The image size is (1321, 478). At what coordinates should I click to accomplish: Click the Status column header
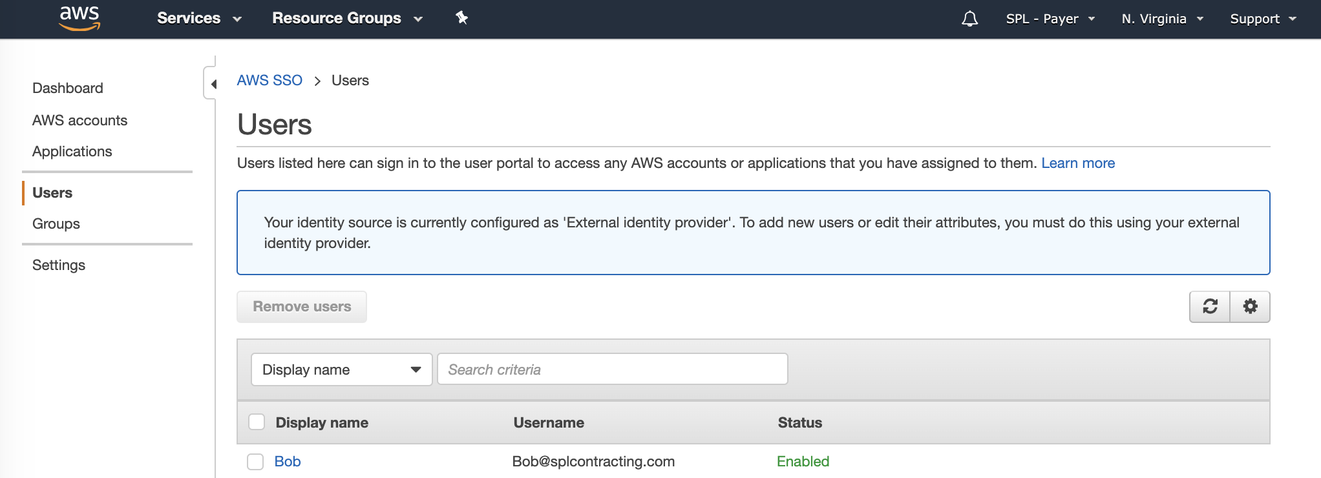[x=800, y=422]
